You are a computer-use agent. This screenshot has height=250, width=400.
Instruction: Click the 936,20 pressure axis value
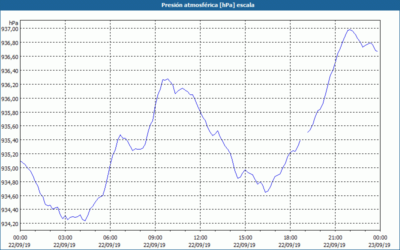[x=10, y=84]
